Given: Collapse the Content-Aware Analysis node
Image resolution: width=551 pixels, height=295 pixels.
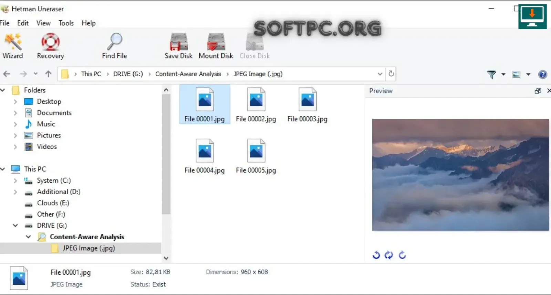Looking at the screenshot, I should coord(28,237).
